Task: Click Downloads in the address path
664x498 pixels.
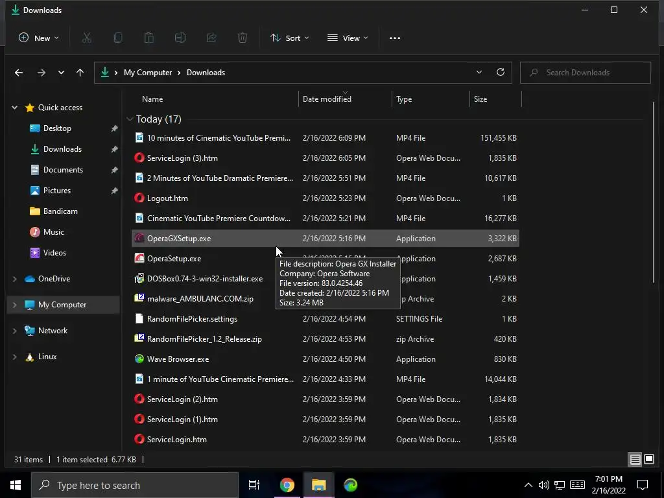Action: tap(206, 73)
